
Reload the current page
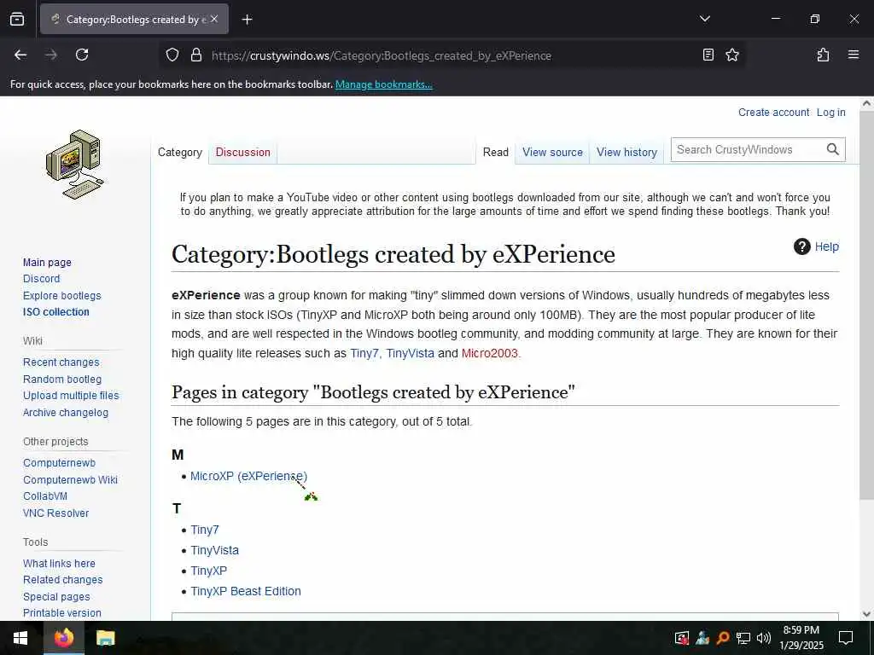click(82, 55)
